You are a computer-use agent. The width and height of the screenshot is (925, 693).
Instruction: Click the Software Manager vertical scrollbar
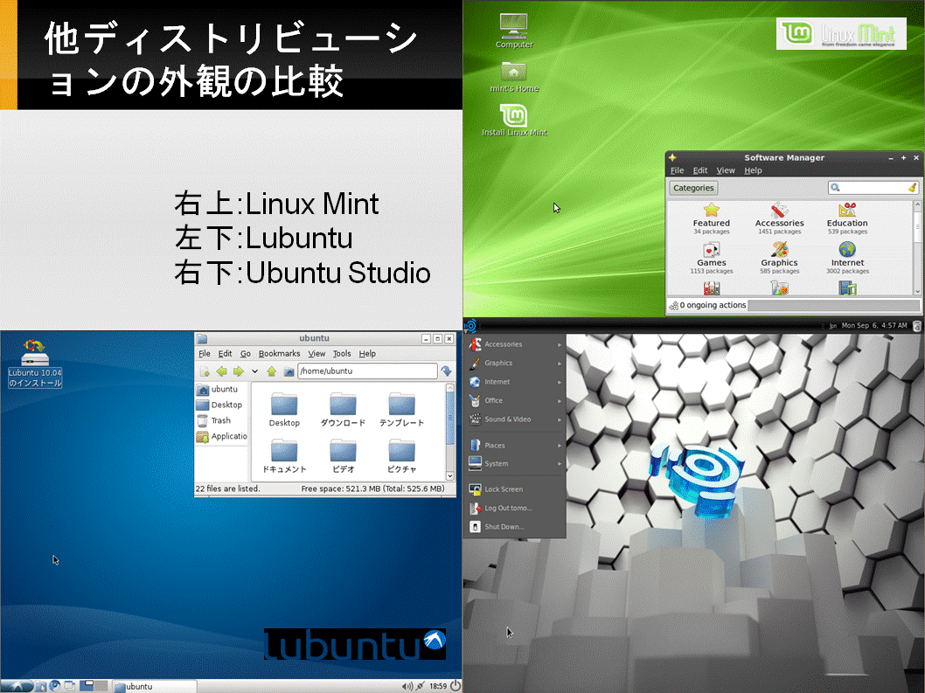[917, 247]
